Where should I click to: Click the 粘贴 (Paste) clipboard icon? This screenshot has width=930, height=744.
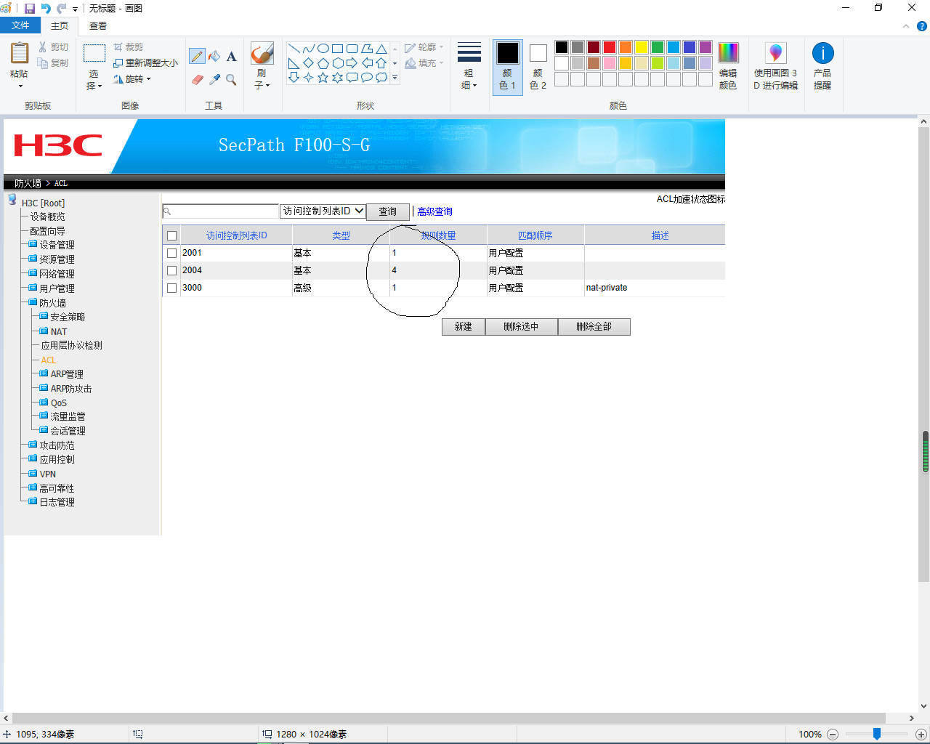(x=20, y=54)
